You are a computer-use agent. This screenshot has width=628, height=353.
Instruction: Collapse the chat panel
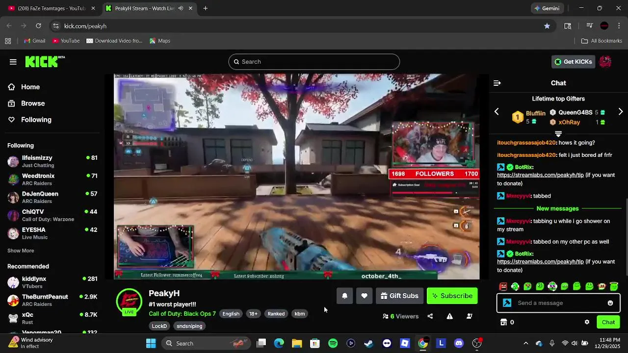[x=497, y=83]
